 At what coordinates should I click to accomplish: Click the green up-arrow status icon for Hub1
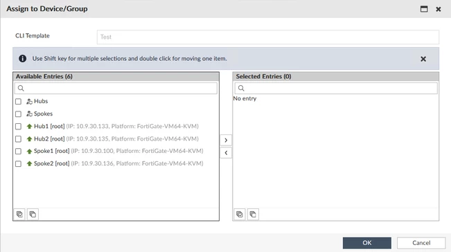(29, 127)
